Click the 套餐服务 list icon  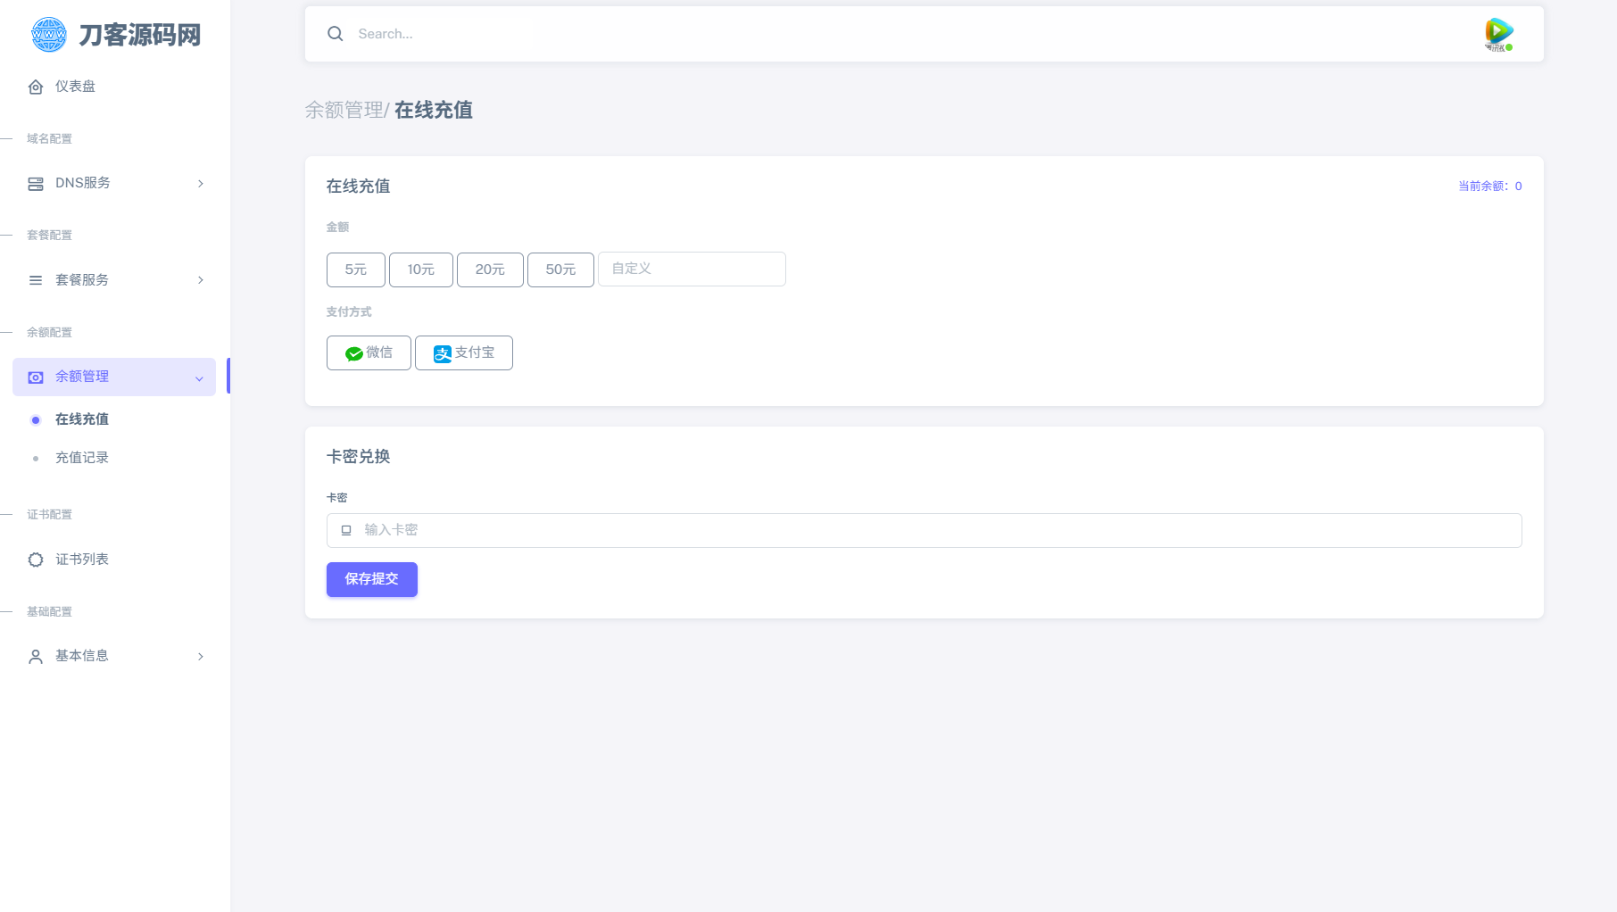(x=36, y=279)
